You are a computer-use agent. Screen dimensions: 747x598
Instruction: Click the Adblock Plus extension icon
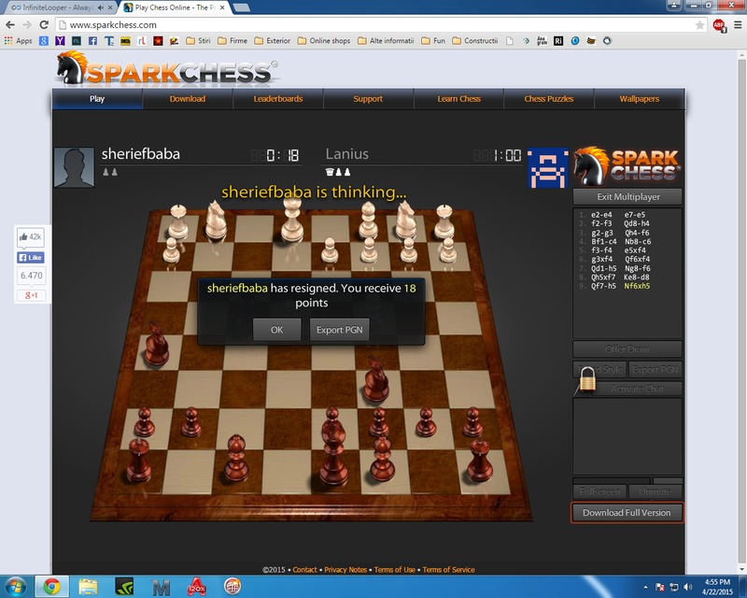tap(719, 25)
